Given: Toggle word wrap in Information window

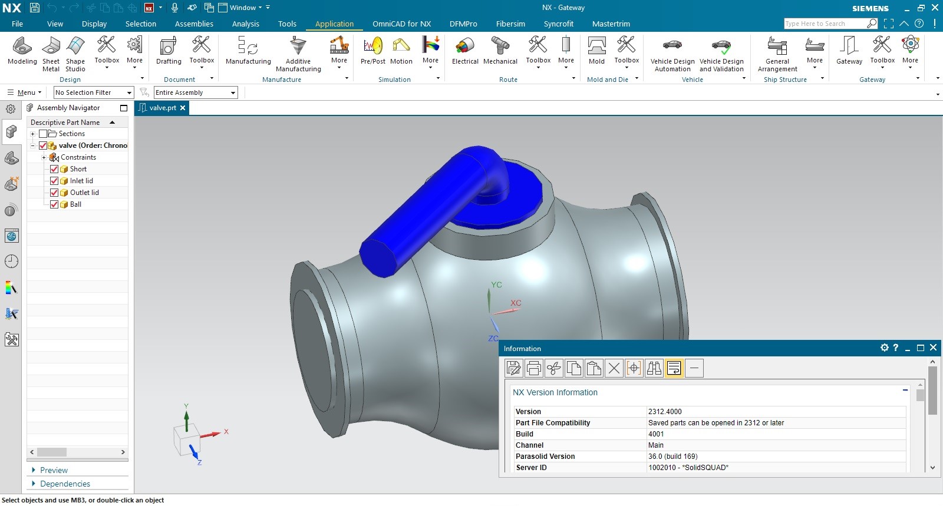Looking at the screenshot, I should point(674,368).
